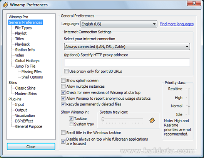Select Modern Skins in the tree
This screenshot has height=158, width=204.
tap(26, 93)
